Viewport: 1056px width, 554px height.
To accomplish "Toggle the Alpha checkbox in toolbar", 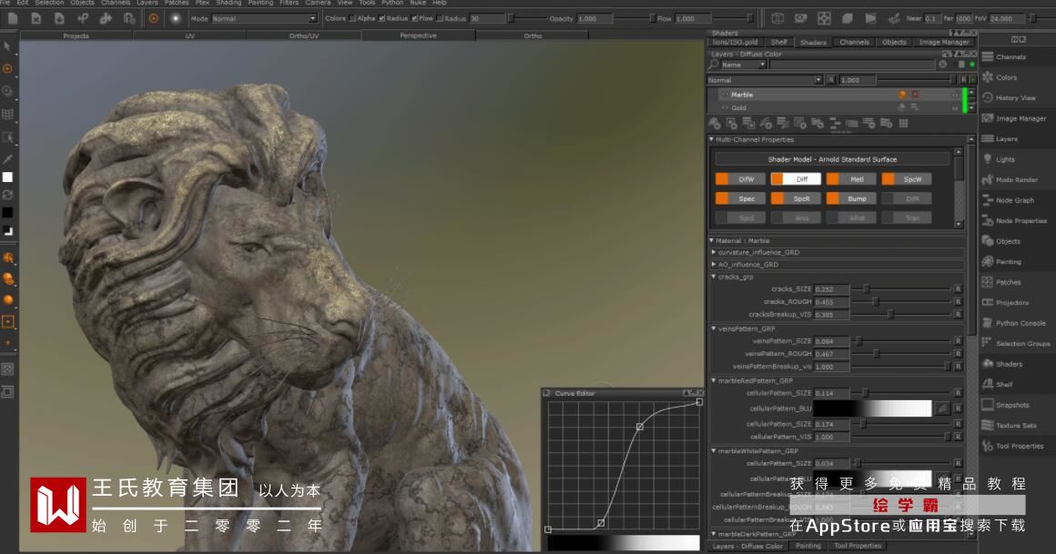I will tap(353, 18).
